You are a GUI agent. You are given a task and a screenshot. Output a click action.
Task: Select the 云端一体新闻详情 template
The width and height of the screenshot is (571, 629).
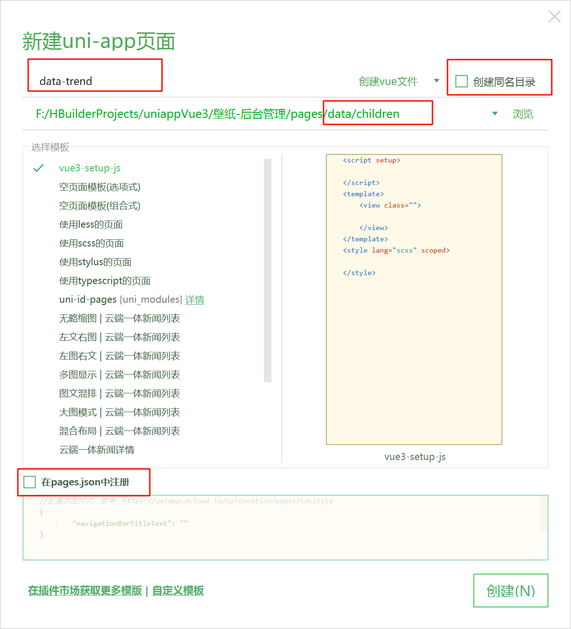coord(97,450)
